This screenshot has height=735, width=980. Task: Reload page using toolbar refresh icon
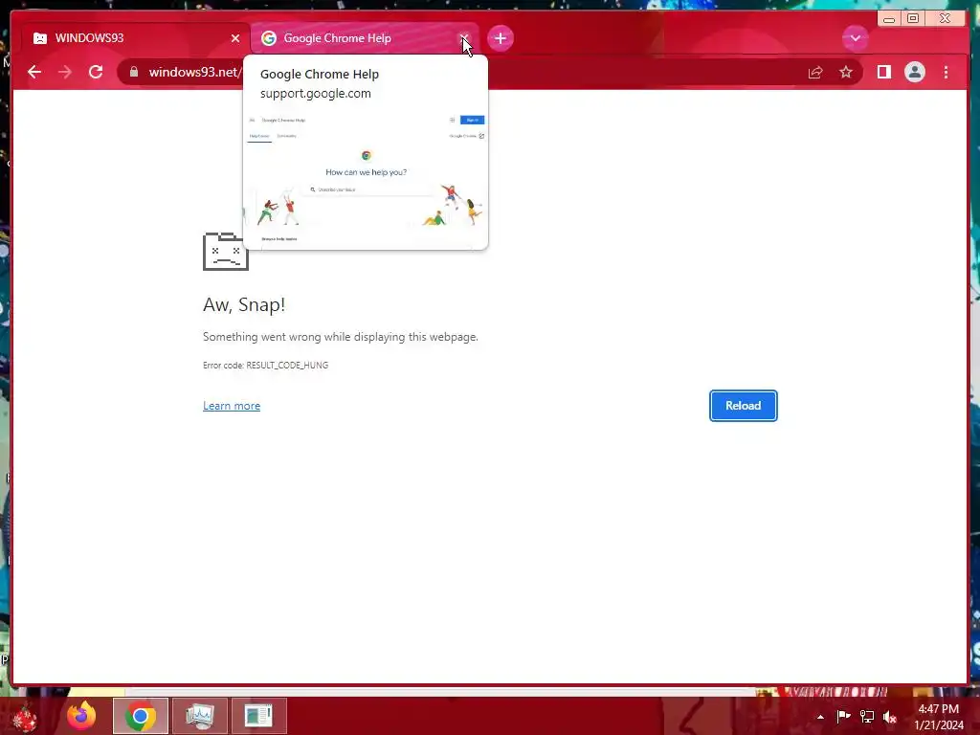[x=96, y=73]
